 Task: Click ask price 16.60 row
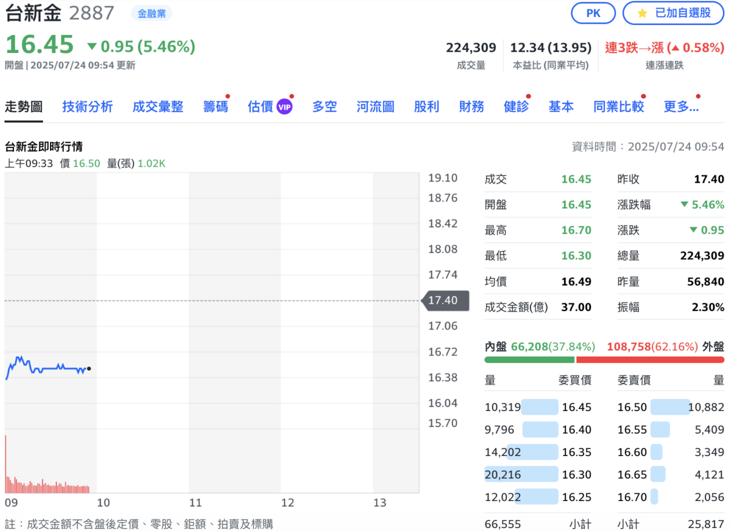tap(671, 452)
